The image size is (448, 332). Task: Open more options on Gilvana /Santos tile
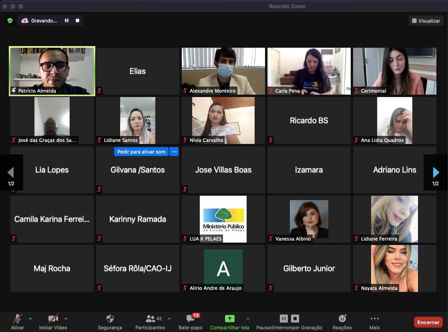click(x=174, y=152)
